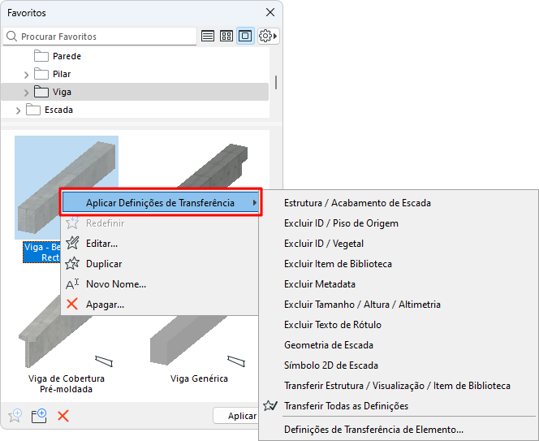Viewport: 539px width, 441px height.
Task: Switch Favorites to small thumbnail grid view
Action: click(226, 36)
